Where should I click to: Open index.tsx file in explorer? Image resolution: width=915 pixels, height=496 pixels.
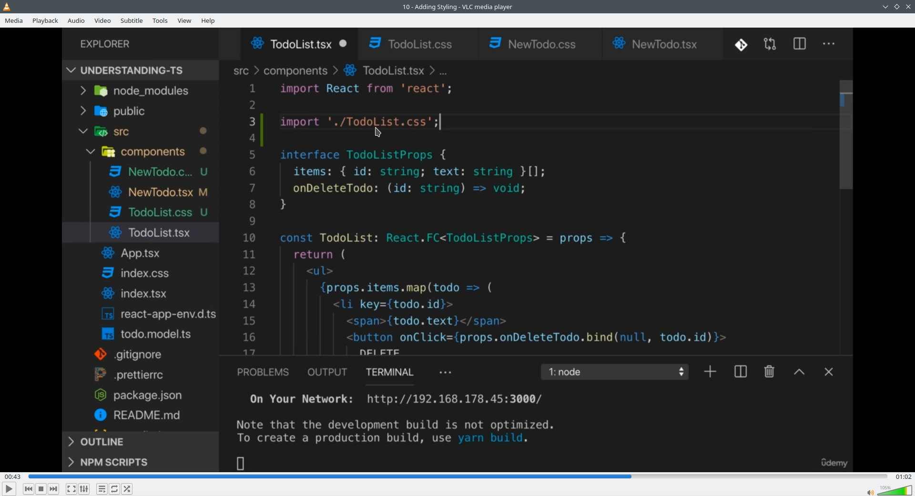(x=141, y=294)
